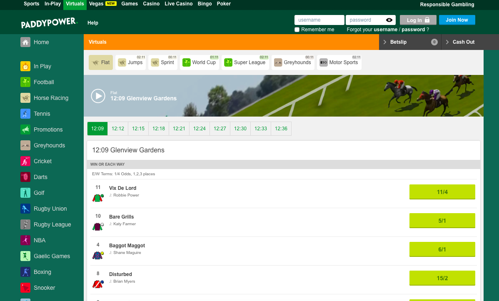Select Greyhounds icon in left sidebar

25,145
